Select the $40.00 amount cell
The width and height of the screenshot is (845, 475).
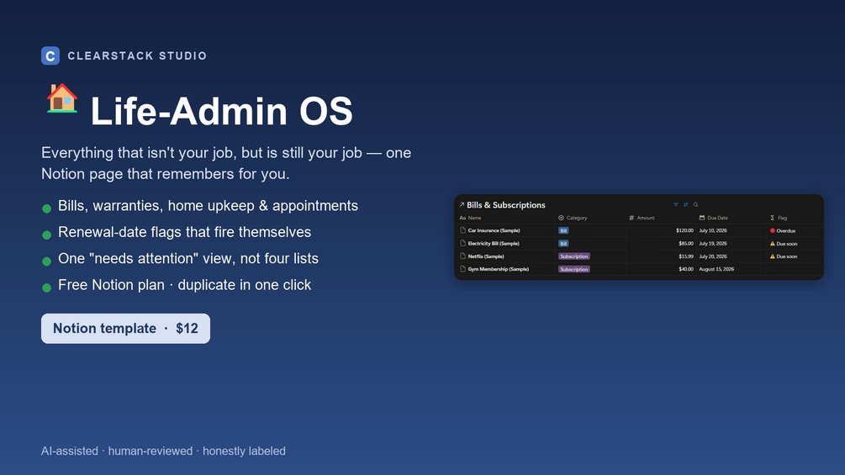pos(686,269)
